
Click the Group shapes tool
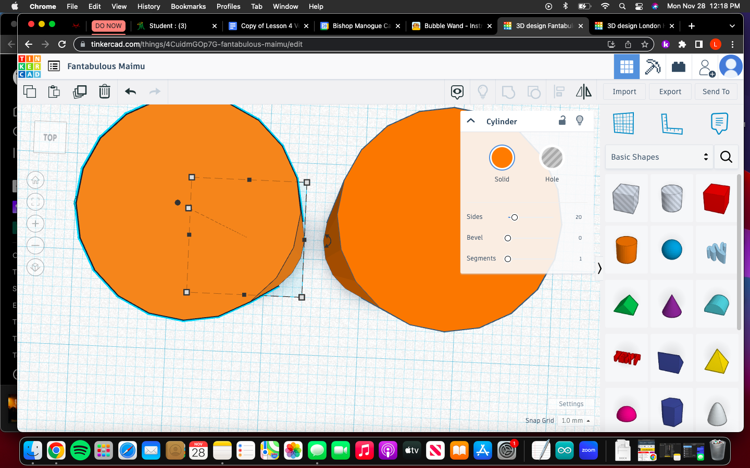click(x=508, y=92)
